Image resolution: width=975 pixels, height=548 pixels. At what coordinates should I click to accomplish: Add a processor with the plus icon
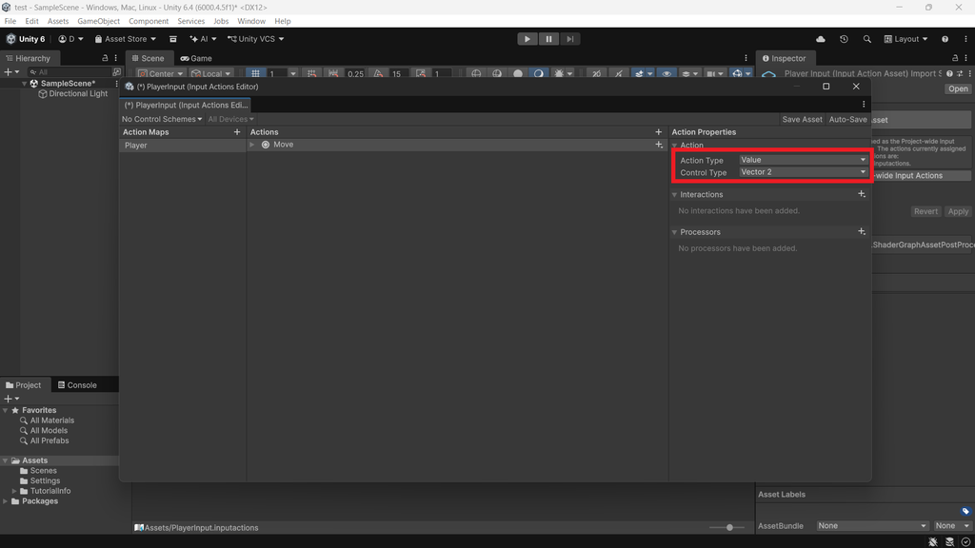click(x=861, y=231)
